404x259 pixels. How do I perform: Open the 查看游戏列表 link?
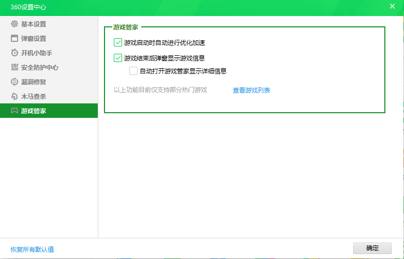pos(251,90)
